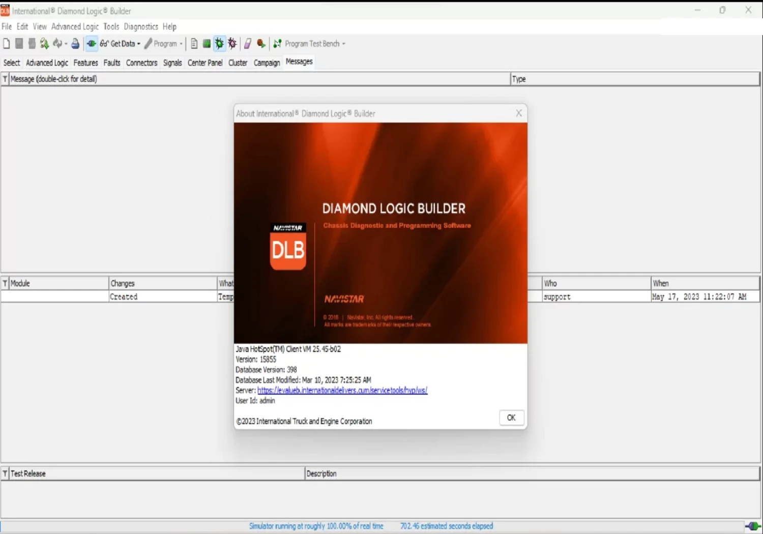Click the Program Test Bench button
Viewport: 763px width, 534px height.
point(307,44)
